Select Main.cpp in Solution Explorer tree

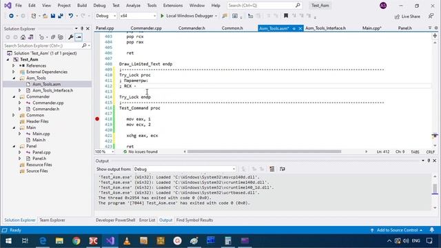tap(41, 134)
